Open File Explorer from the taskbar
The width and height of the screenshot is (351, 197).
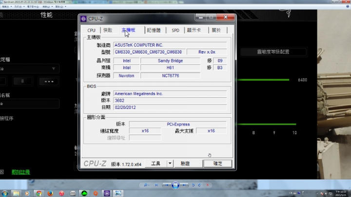click(x=16, y=193)
